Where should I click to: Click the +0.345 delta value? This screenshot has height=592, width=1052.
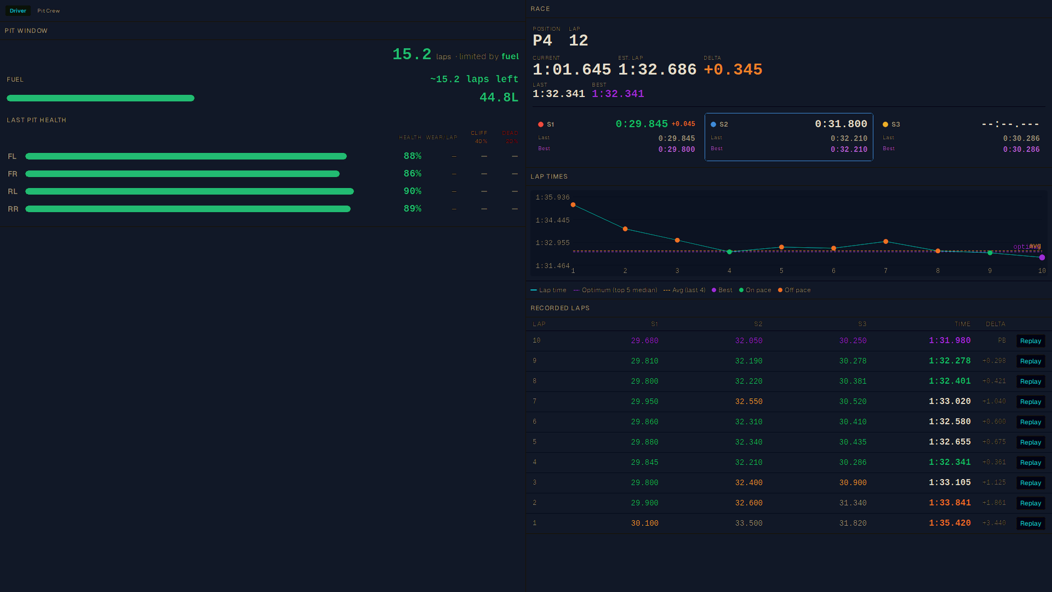[x=733, y=70]
